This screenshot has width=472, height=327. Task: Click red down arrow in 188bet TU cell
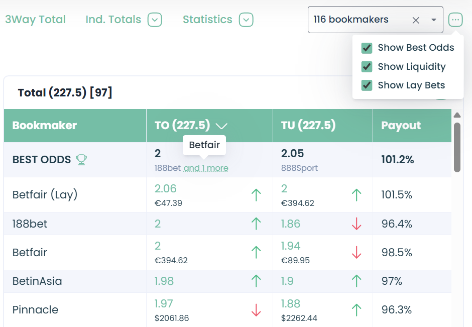(x=357, y=224)
